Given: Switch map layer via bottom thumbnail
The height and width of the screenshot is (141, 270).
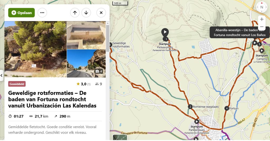Looking at the screenshot, I should tap(120, 138).
